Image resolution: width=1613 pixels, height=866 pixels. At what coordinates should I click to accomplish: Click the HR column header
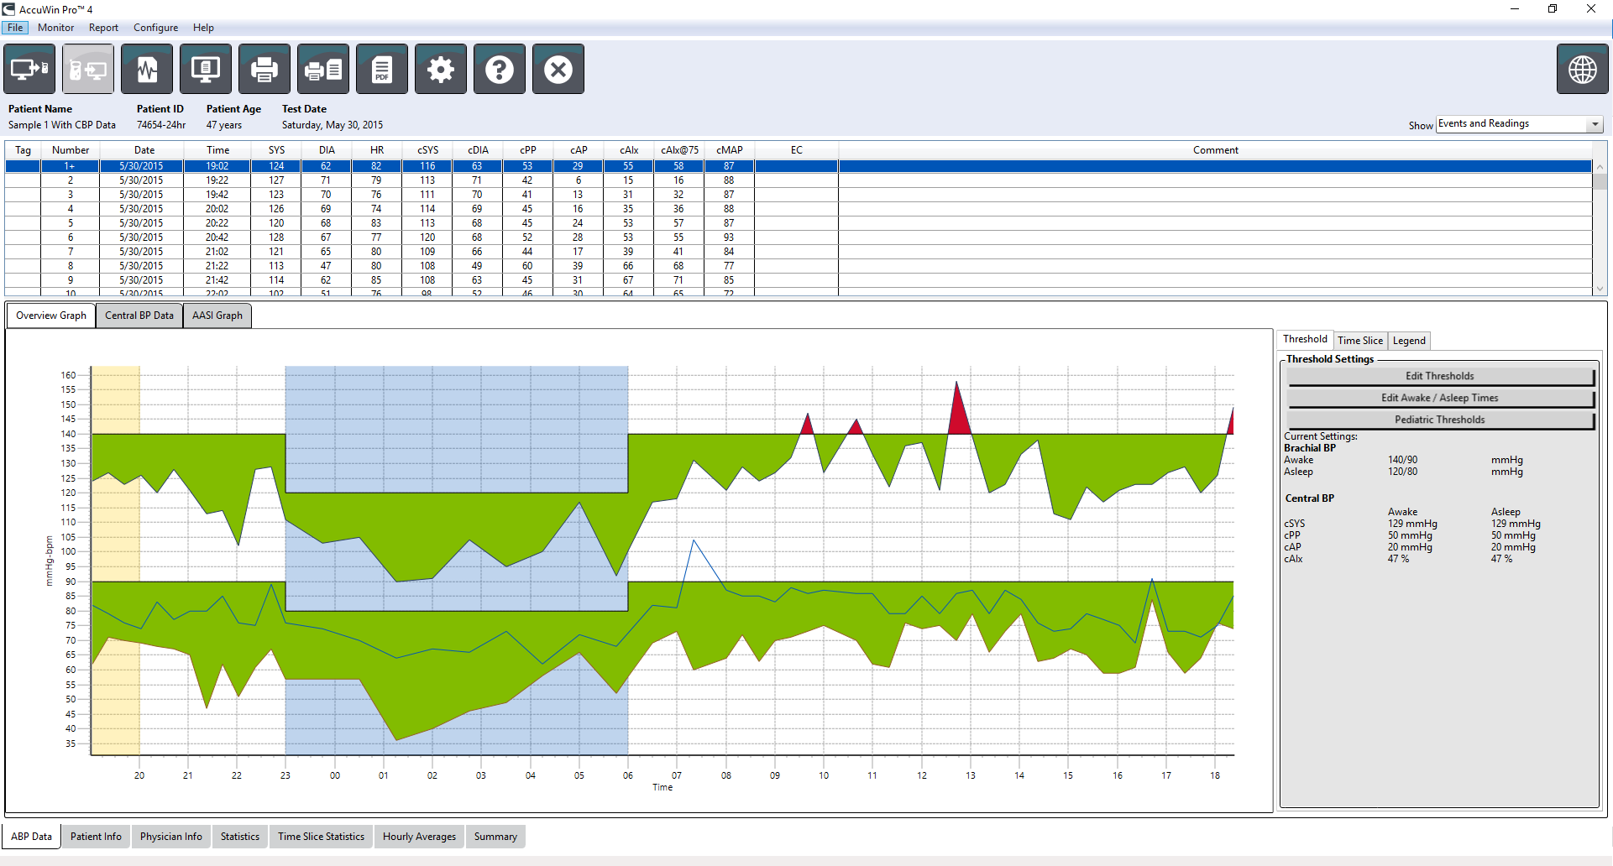[x=377, y=150]
